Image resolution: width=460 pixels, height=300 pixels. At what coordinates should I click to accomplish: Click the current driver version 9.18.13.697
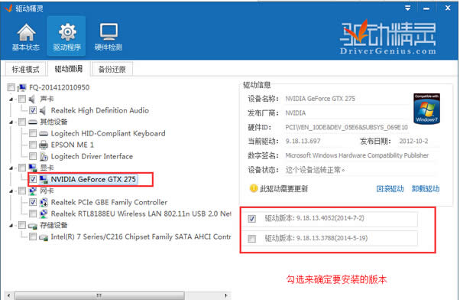click(x=303, y=142)
